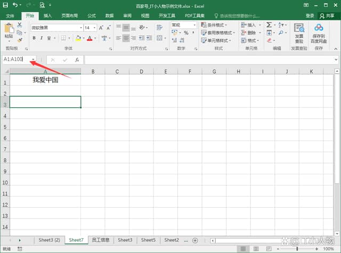Switch to Page Layout (页面布局) tab

pyautogui.click(x=70, y=15)
